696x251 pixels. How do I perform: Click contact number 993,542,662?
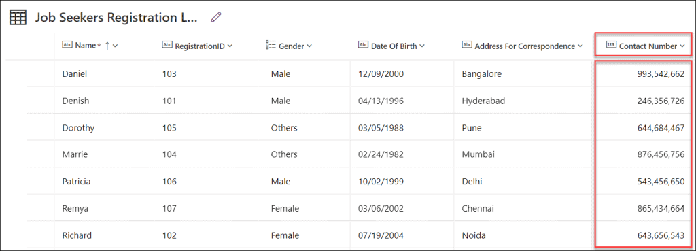(x=661, y=73)
